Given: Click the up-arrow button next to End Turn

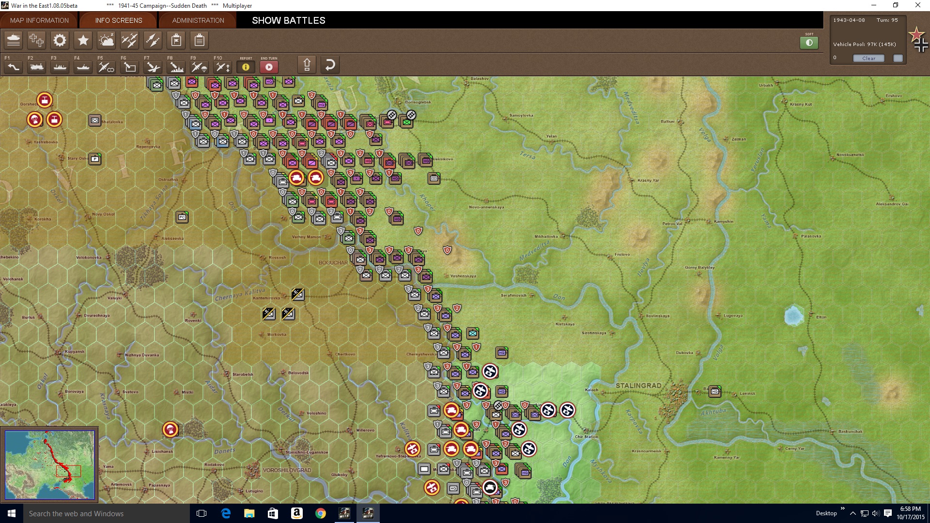Looking at the screenshot, I should 307,65.
